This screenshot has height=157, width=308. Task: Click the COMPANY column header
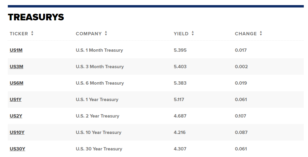tap(89, 34)
